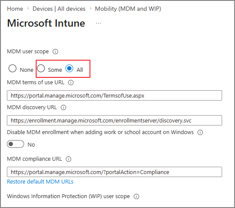Click the 'Disable MDM enrollment when adding work' label
The height and width of the screenshot is (208, 235).
click(x=100, y=132)
